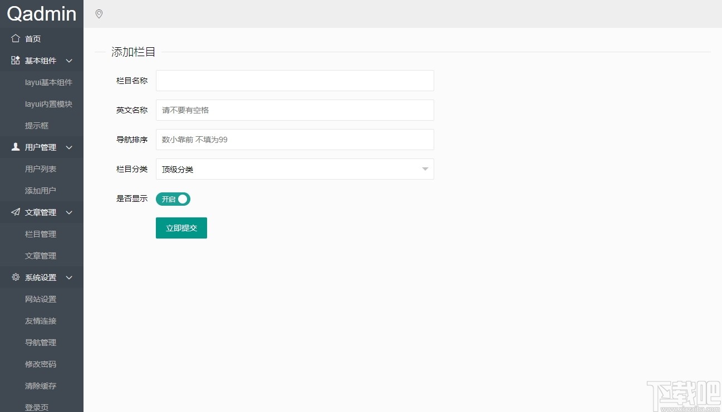The width and height of the screenshot is (722, 412).
Task: Click the paper plane icon for 文章管理
Action: click(14, 212)
